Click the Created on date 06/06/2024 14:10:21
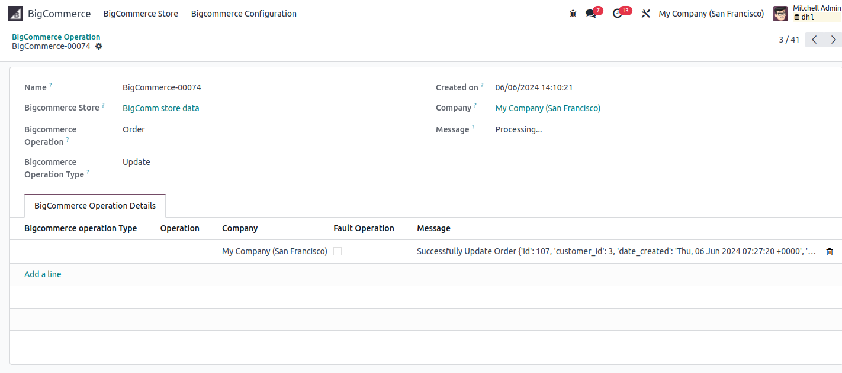 534,87
